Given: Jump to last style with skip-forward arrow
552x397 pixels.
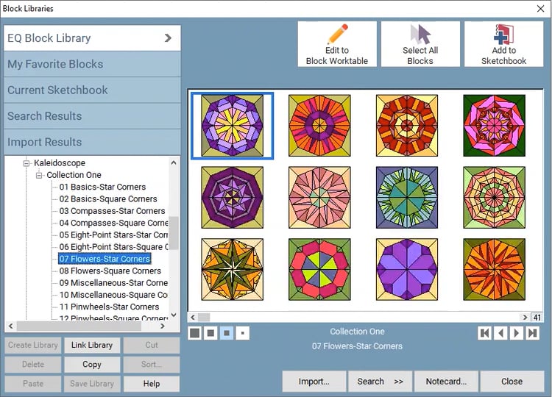Looking at the screenshot, I should 533,332.
